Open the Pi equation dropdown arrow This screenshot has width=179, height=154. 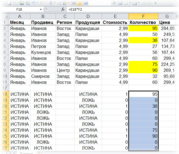pos(55,3)
